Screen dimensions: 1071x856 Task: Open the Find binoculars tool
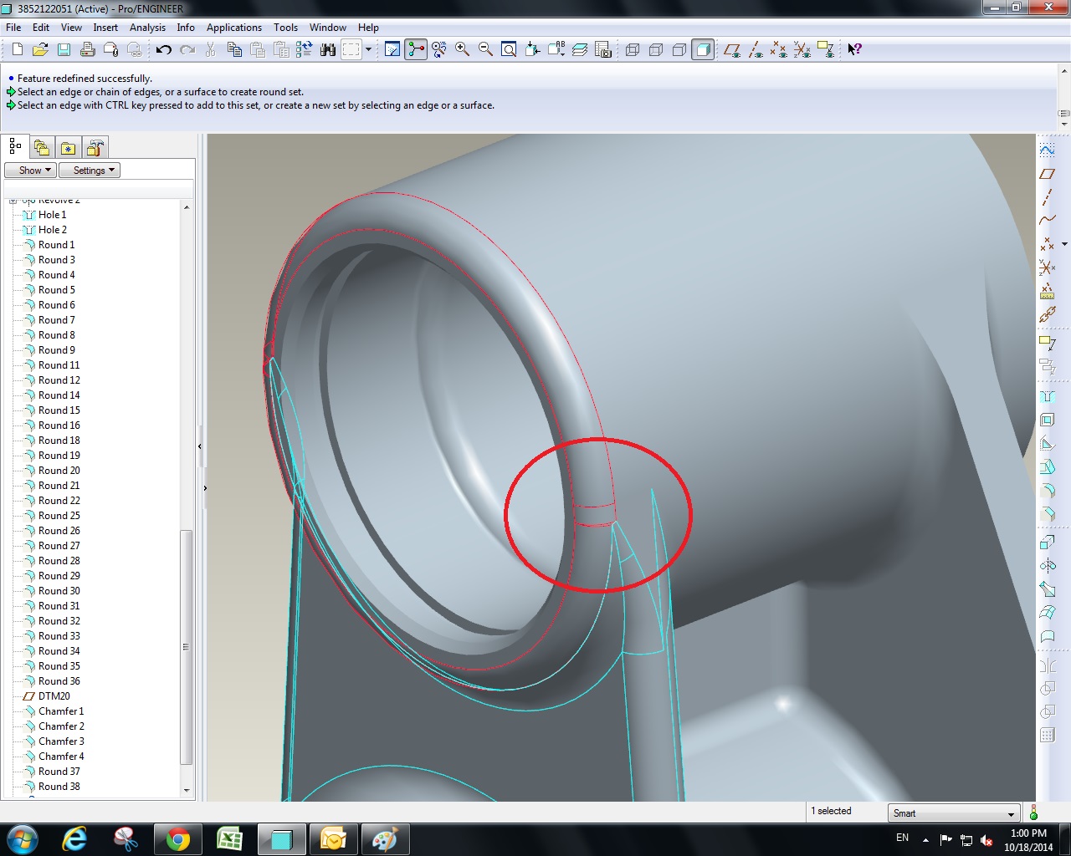tap(328, 50)
